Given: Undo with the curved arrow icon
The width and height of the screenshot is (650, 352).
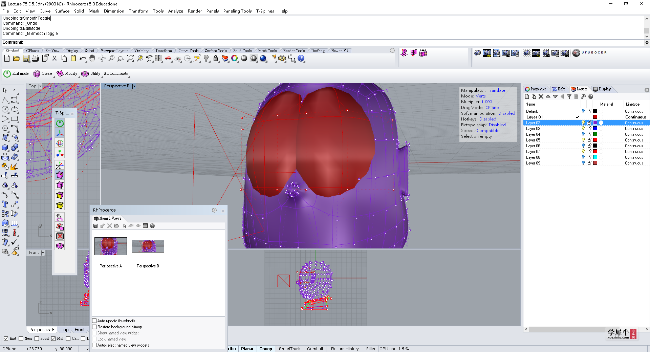Looking at the screenshot, I should [83, 59].
